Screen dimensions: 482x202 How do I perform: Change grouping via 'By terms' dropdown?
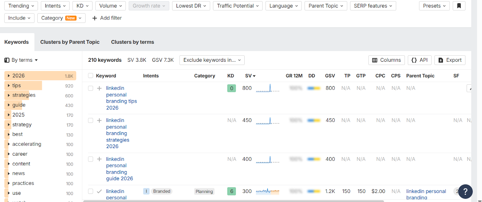click(21, 60)
